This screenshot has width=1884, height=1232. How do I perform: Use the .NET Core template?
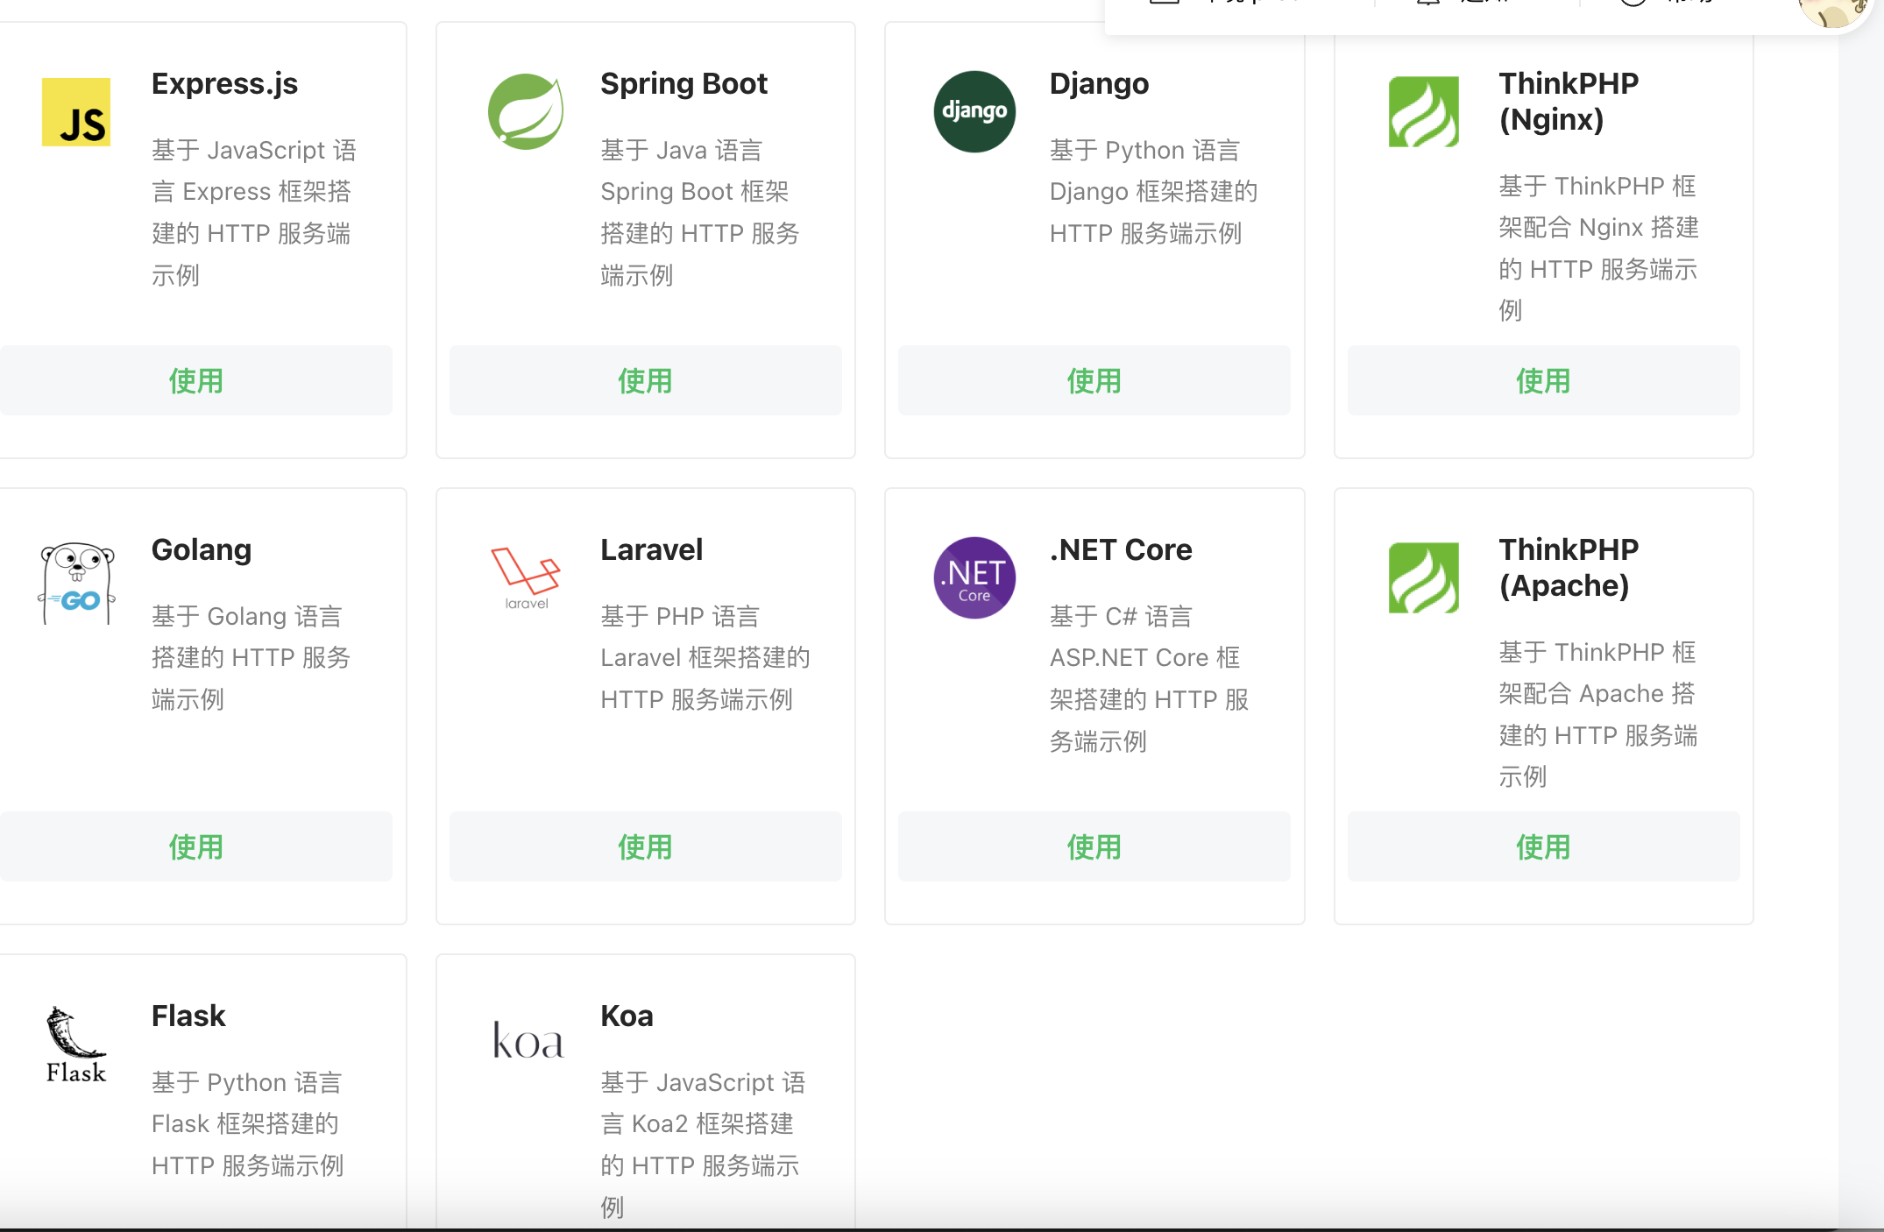point(1094,846)
